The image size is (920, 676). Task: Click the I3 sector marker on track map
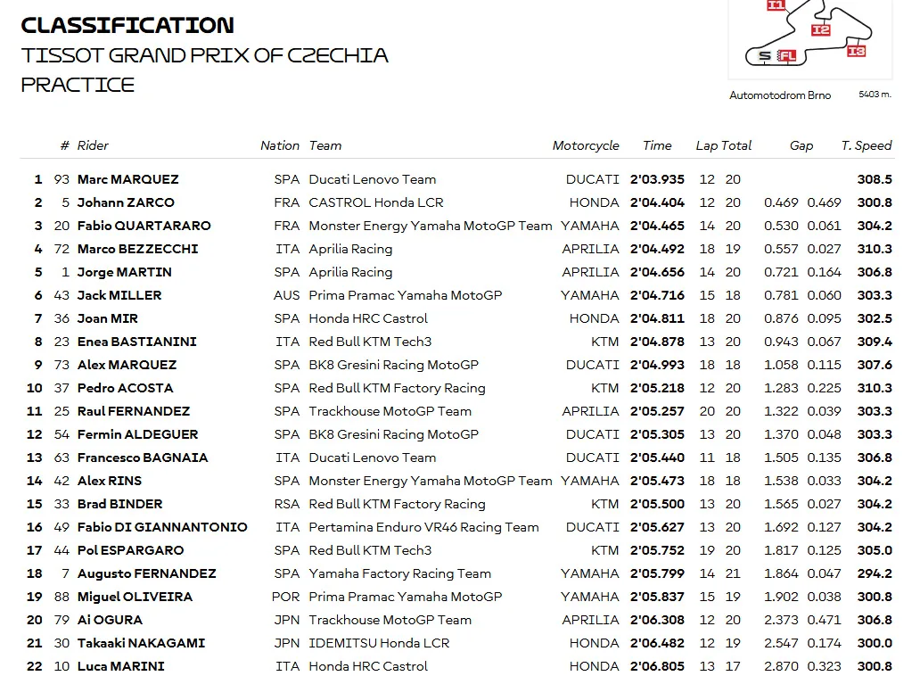(857, 51)
